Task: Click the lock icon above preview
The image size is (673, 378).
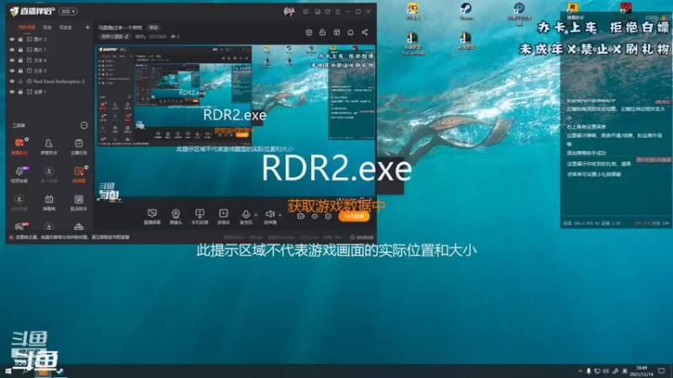Action: pos(322,32)
